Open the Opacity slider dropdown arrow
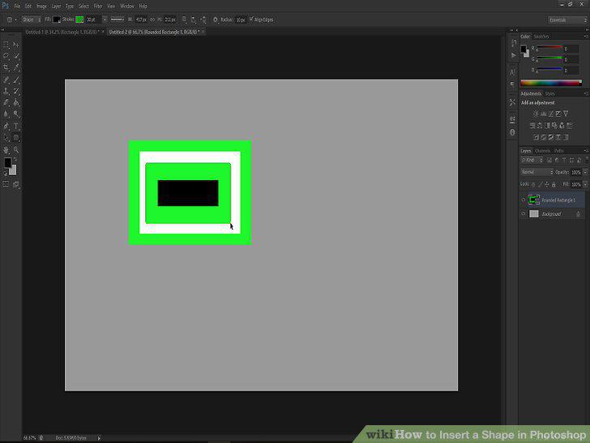 pyautogui.click(x=585, y=172)
